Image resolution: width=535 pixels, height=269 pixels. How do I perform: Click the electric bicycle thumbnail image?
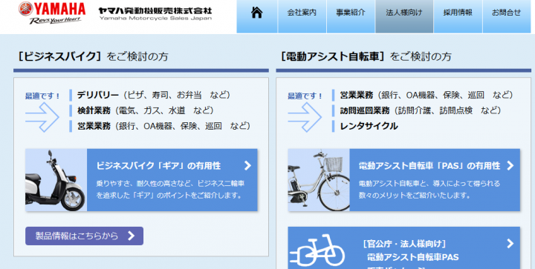[319, 180]
